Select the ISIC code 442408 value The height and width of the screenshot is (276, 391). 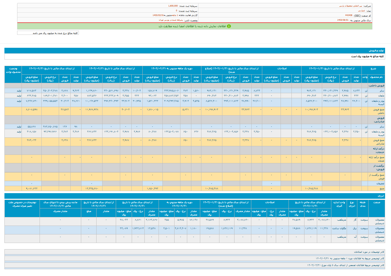(x=348, y=15)
